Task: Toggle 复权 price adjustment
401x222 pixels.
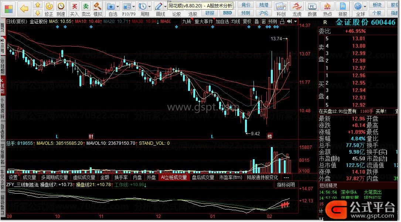Action: click(x=247, y=21)
